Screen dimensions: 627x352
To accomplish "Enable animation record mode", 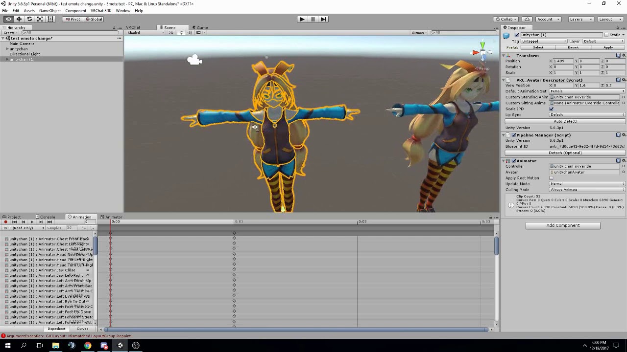I will 5,222.
